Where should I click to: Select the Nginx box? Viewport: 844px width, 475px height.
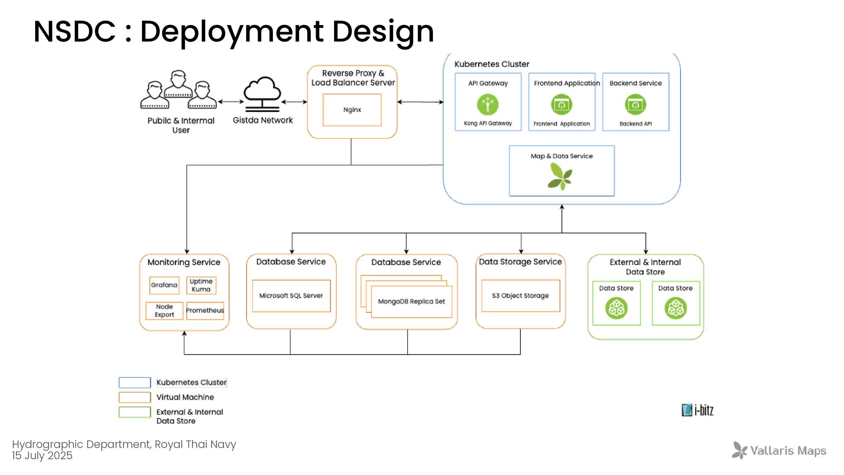352,110
